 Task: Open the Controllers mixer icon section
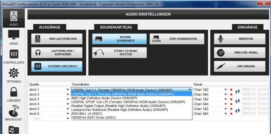[14, 57]
